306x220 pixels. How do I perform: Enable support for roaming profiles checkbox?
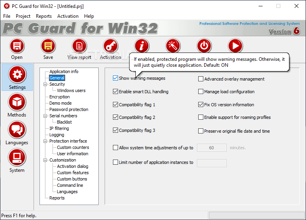[201, 117]
